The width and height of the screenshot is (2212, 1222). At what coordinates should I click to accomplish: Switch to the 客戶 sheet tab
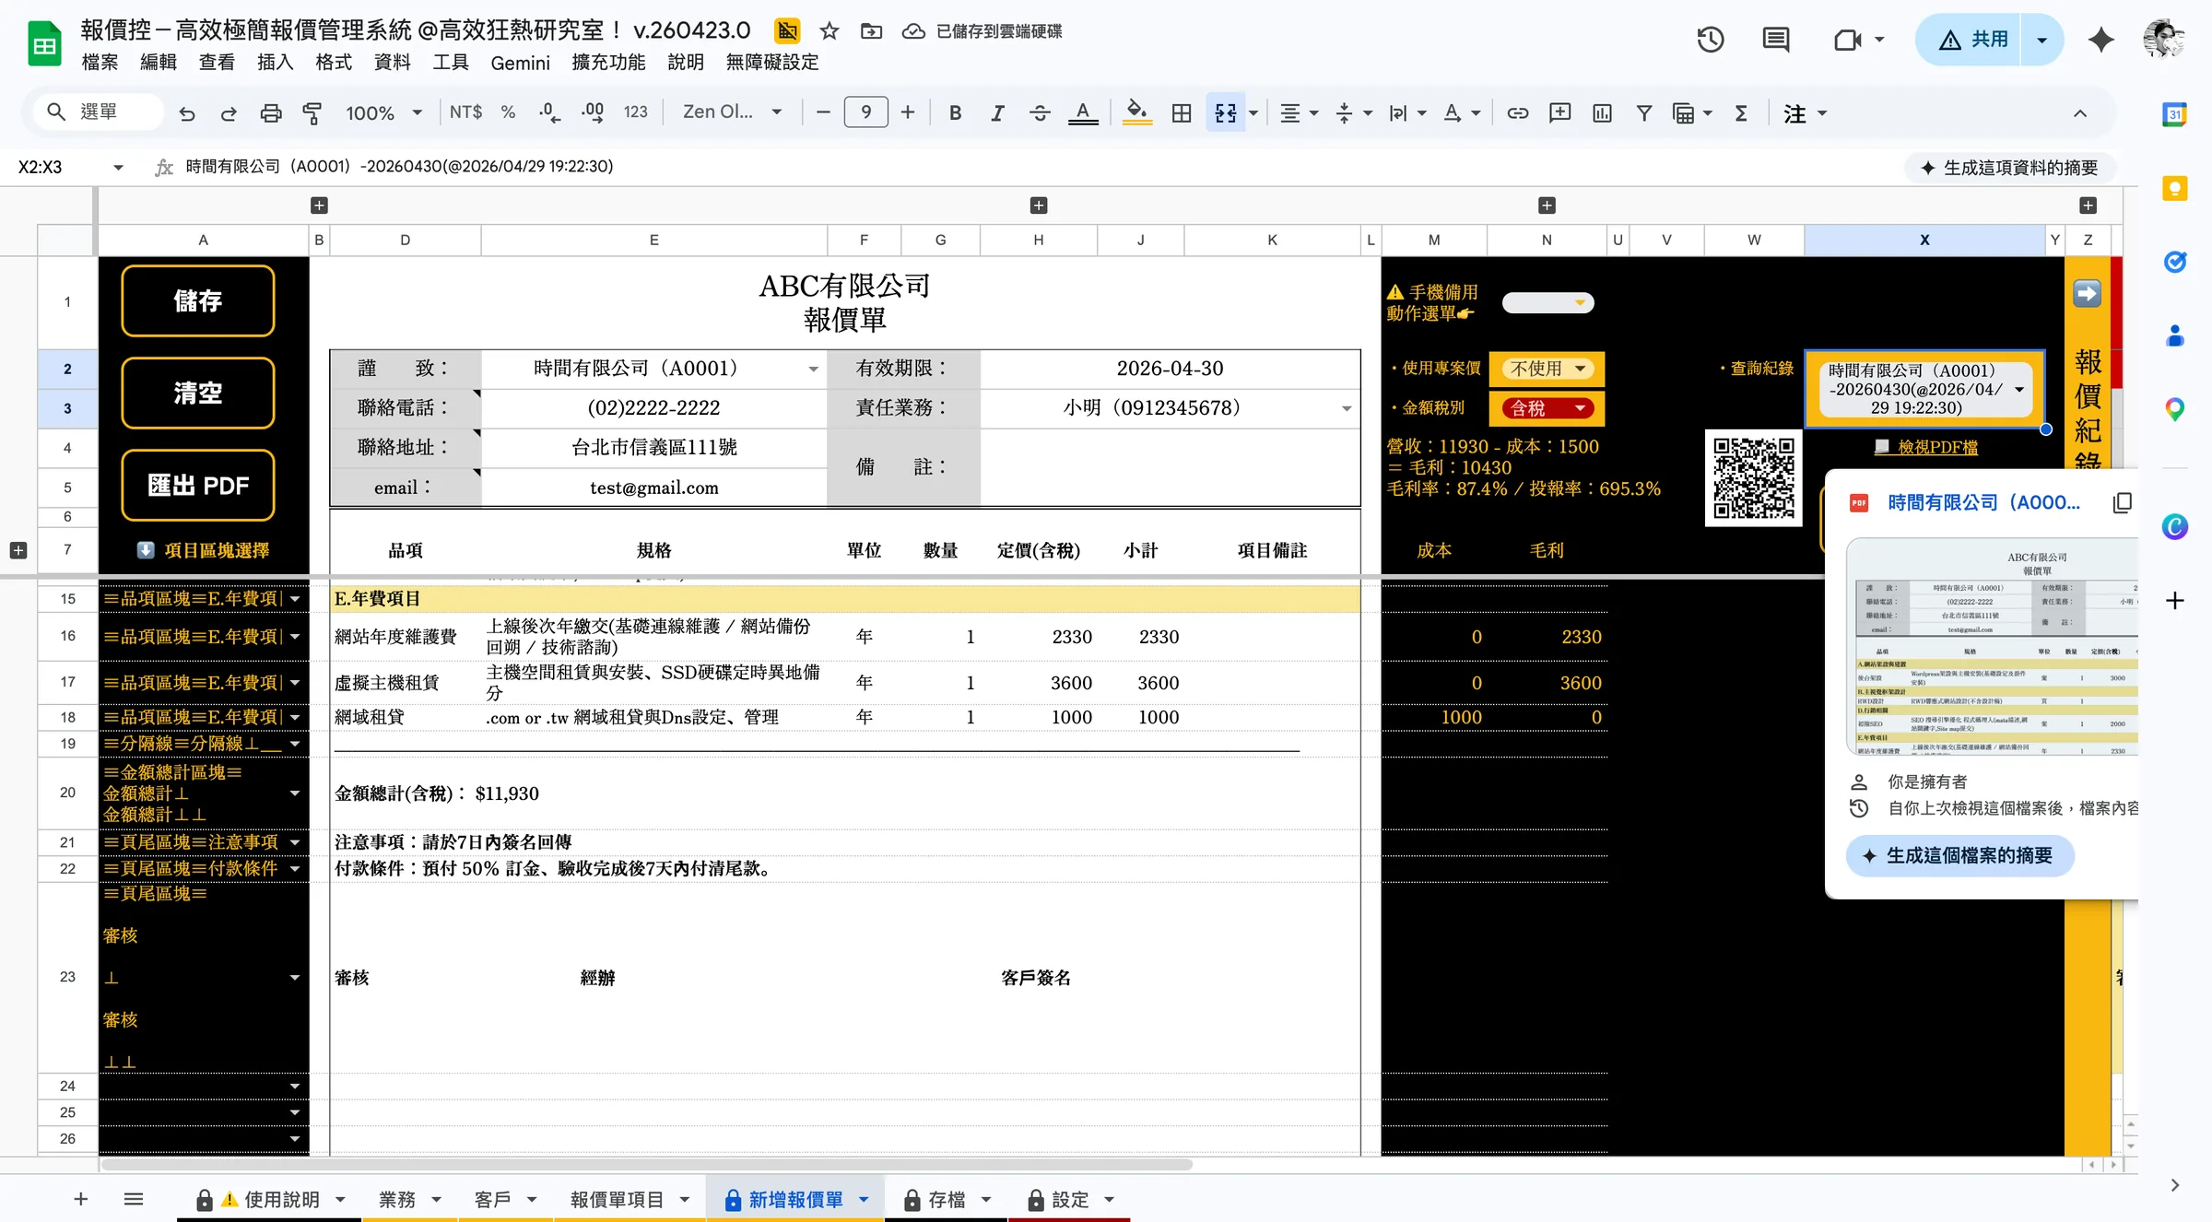click(492, 1200)
